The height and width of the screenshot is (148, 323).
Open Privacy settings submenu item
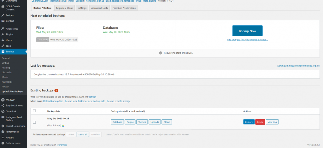coord(5,87)
